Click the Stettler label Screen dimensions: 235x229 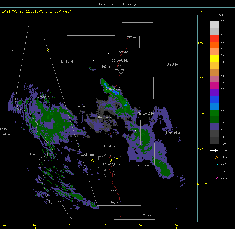pyautogui.click(x=173, y=64)
